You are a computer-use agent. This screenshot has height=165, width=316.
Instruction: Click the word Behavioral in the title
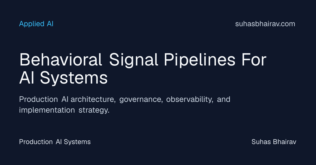click(x=61, y=60)
